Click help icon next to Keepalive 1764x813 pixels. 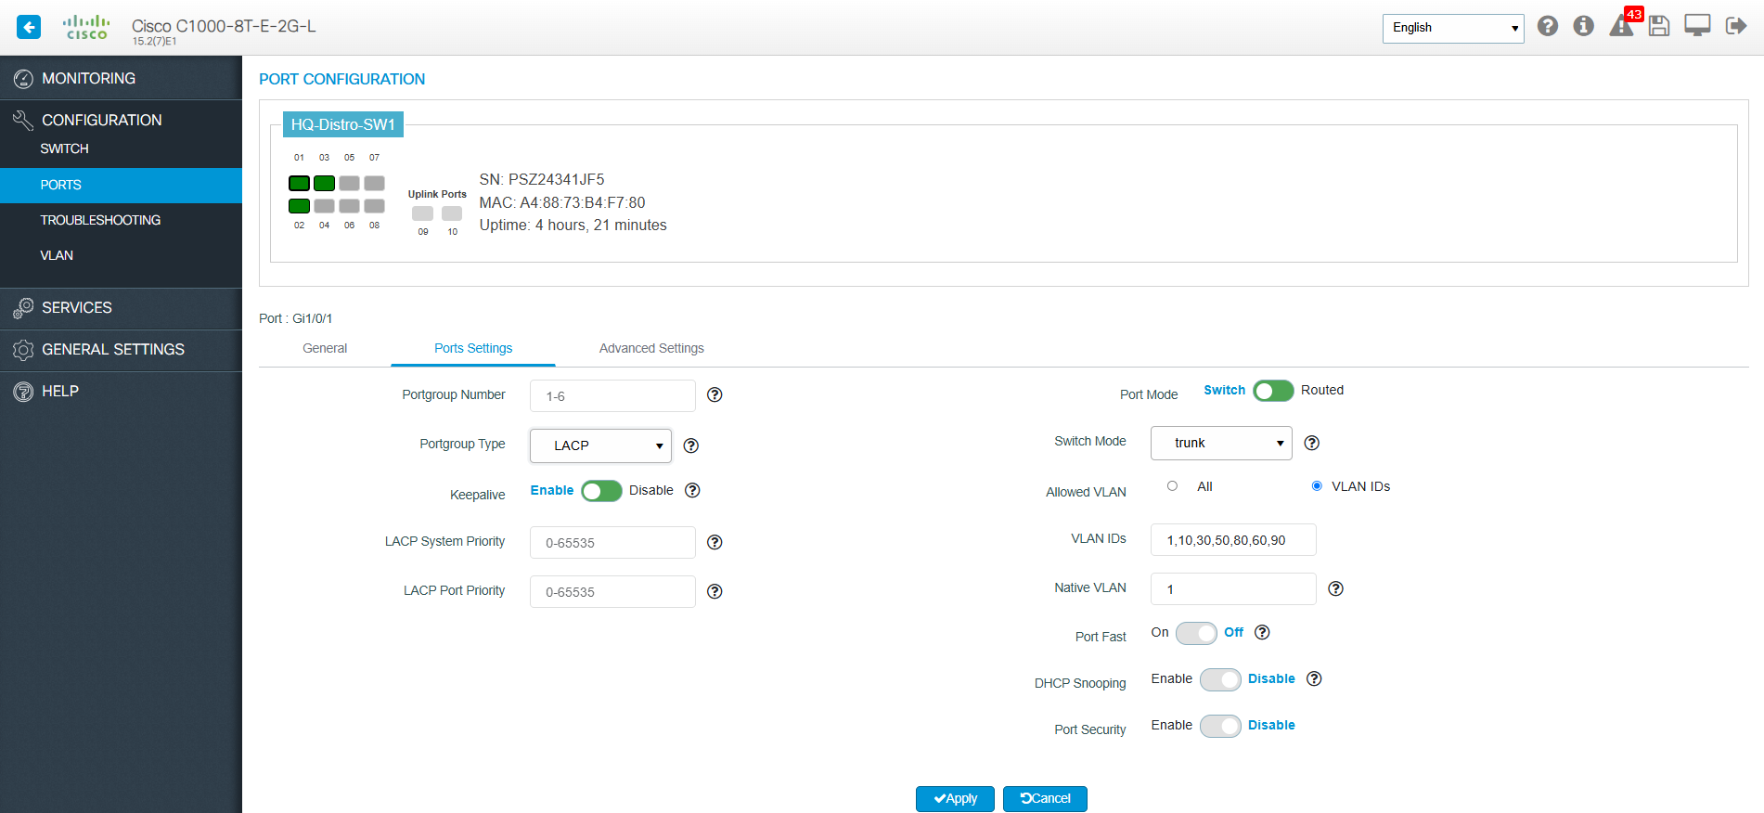point(692,490)
